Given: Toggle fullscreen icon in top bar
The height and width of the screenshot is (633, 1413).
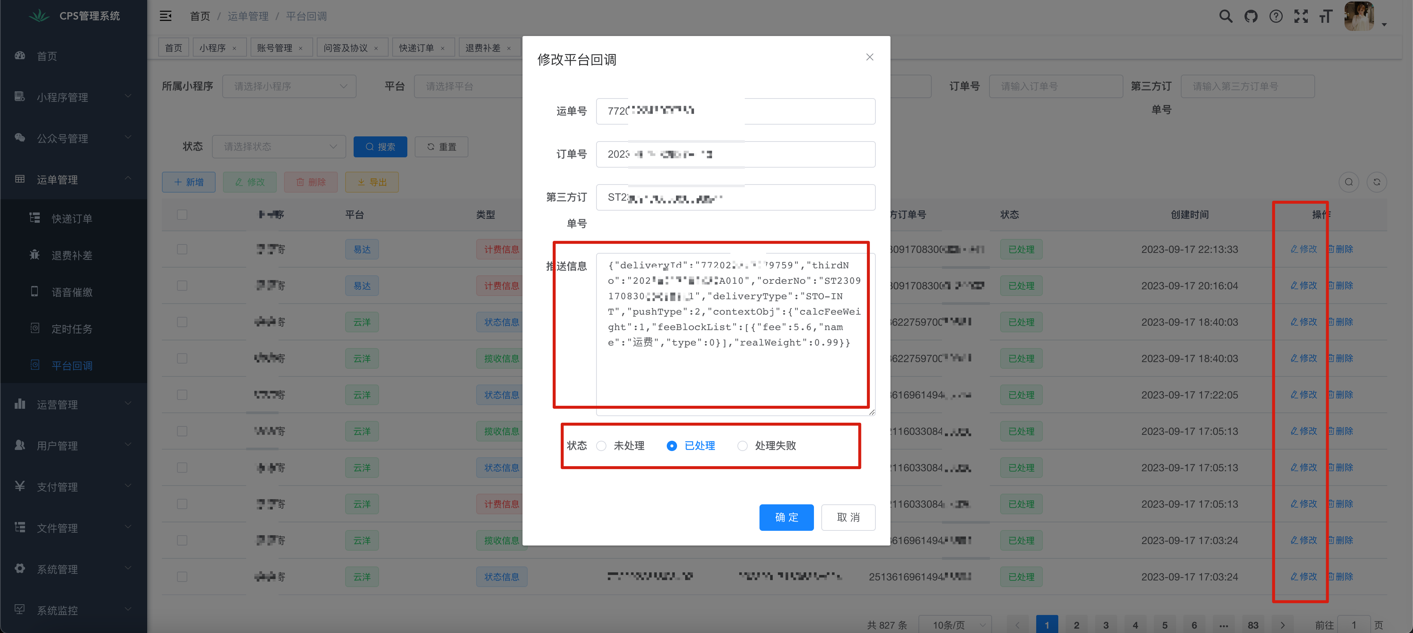Looking at the screenshot, I should [x=1301, y=17].
